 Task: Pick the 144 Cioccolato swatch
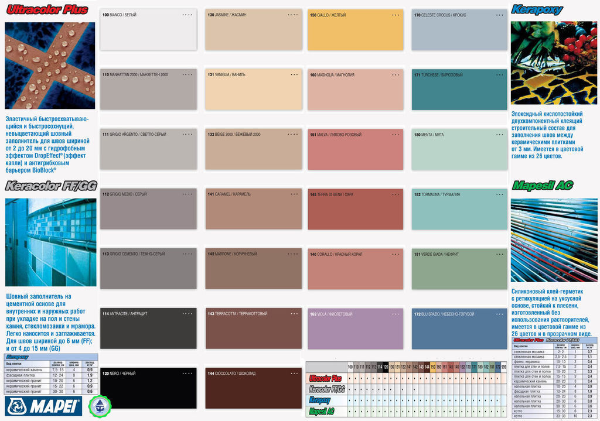[253, 388]
